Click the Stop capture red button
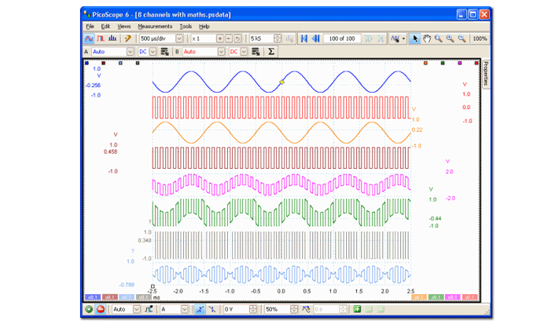Viewport: 552px width, 324px height. click(x=101, y=310)
